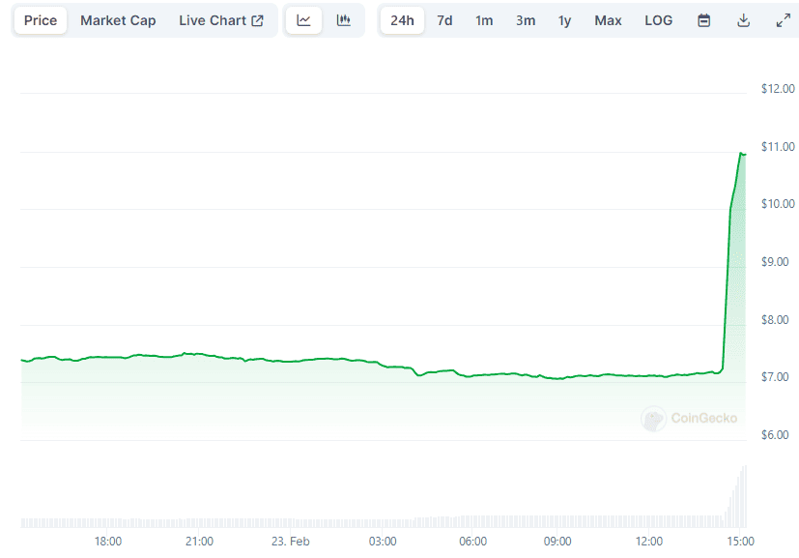Click the 23. Feb date axis label
Viewport: 799px width, 558px height.
[x=291, y=542]
